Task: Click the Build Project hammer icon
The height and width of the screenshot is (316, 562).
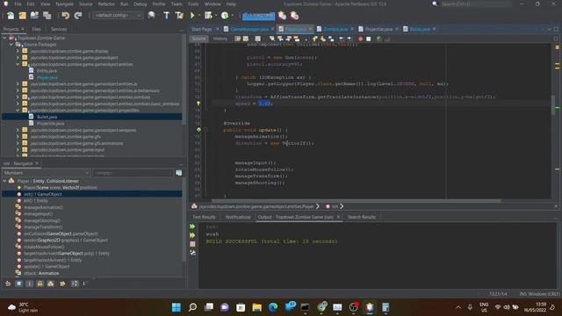Action: 166,16
